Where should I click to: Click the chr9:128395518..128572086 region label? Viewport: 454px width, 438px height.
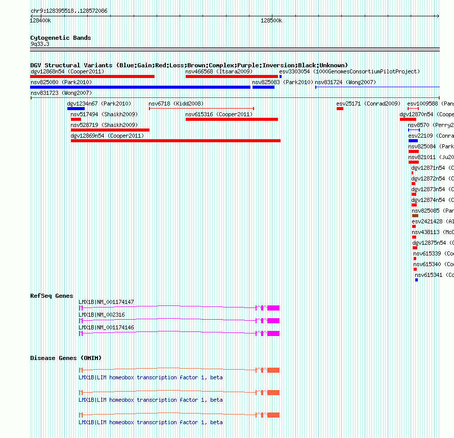pos(69,11)
